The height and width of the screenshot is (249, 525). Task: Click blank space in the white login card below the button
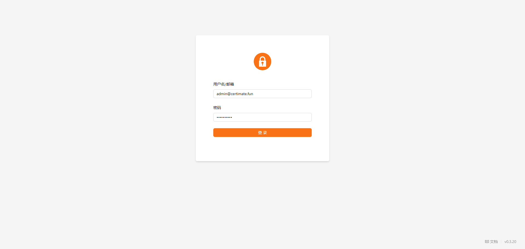point(262,149)
